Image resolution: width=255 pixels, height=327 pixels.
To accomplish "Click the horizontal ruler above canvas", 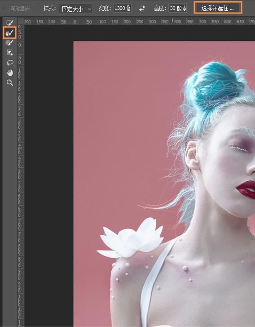I will (x=136, y=22).
